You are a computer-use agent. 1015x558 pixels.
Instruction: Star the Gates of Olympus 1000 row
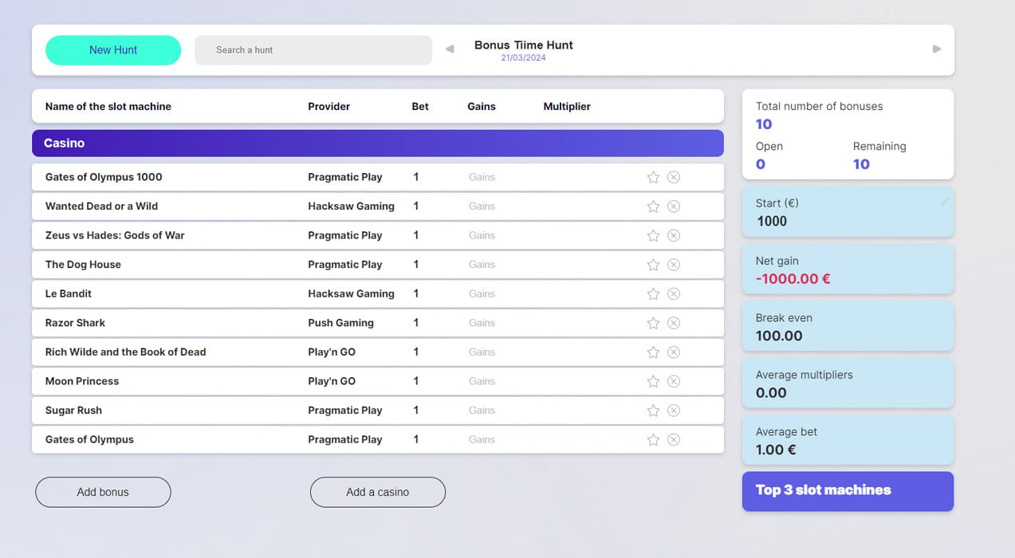653,177
